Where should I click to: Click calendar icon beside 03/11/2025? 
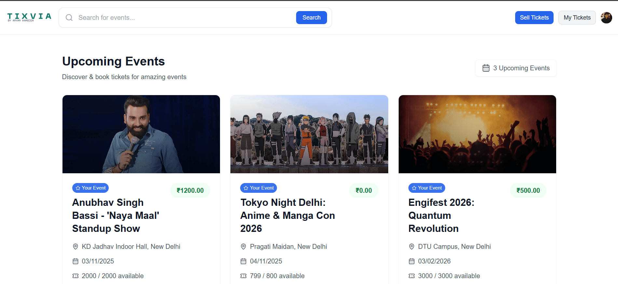(76, 261)
